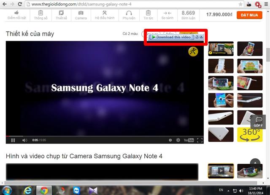
Task: Open Tin tức tab
Action: [x=148, y=15]
